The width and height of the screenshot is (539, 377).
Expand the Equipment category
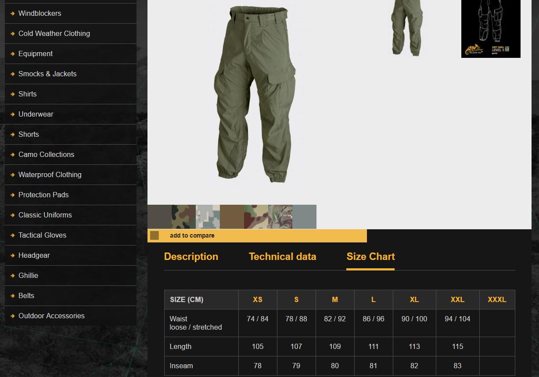pyautogui.click(x=36, y=53)
